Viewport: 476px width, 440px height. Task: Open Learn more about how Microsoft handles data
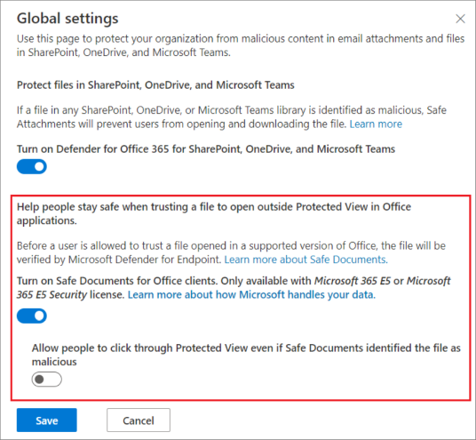tap(251, 295)
